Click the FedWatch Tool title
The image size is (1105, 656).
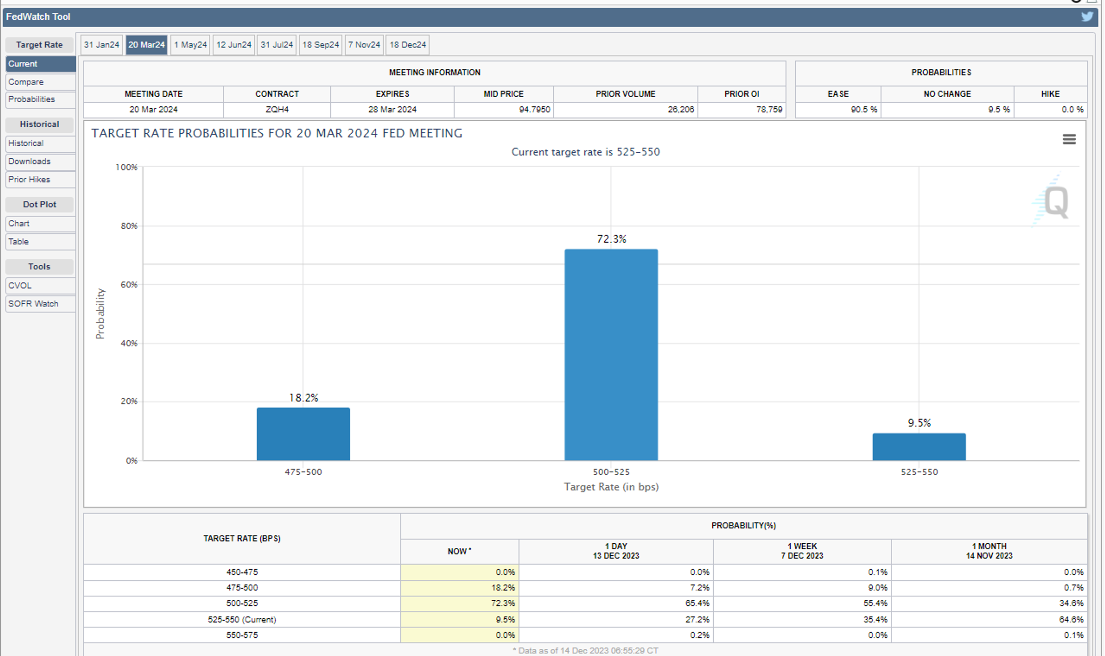[x=38, y=17]
